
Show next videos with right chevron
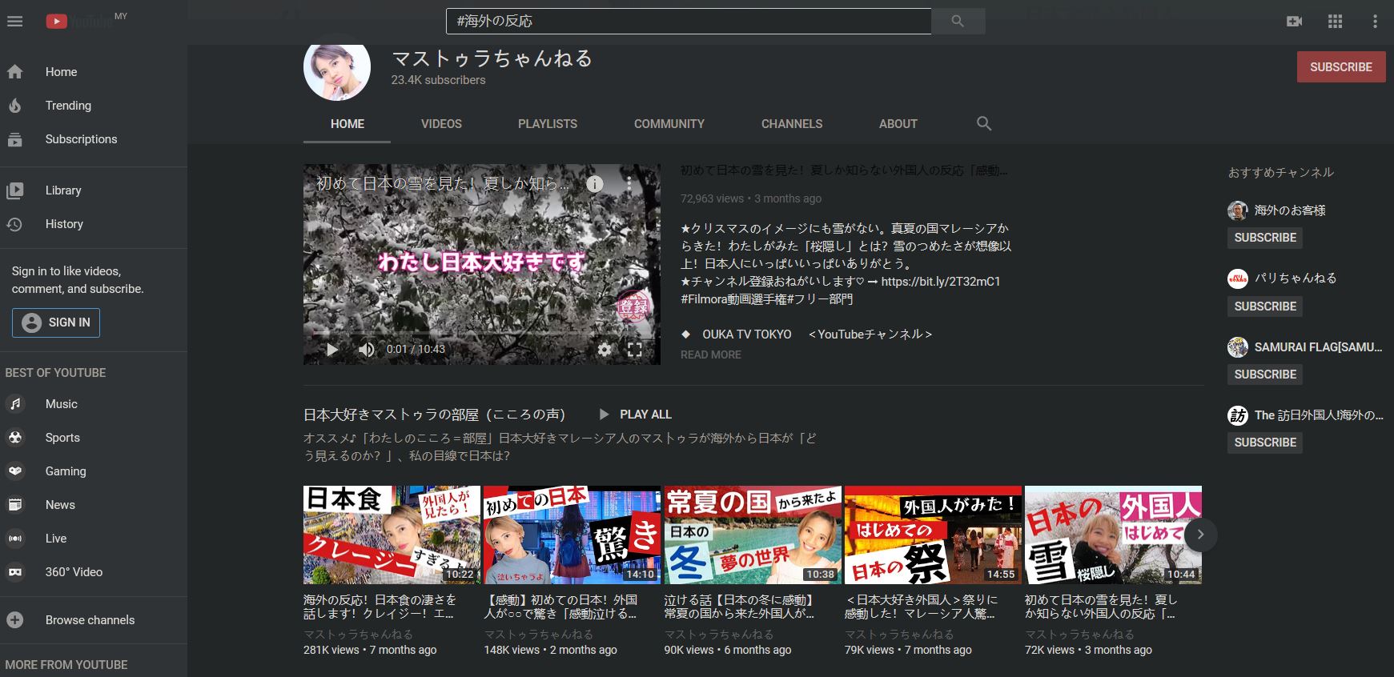(x=1200, y=535)
